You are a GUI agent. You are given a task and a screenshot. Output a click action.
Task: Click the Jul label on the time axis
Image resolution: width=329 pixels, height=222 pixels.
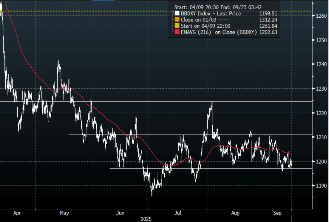click(178, 213)
